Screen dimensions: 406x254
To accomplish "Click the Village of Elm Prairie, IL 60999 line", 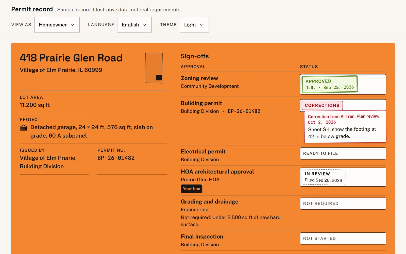I will coord(61,70).
